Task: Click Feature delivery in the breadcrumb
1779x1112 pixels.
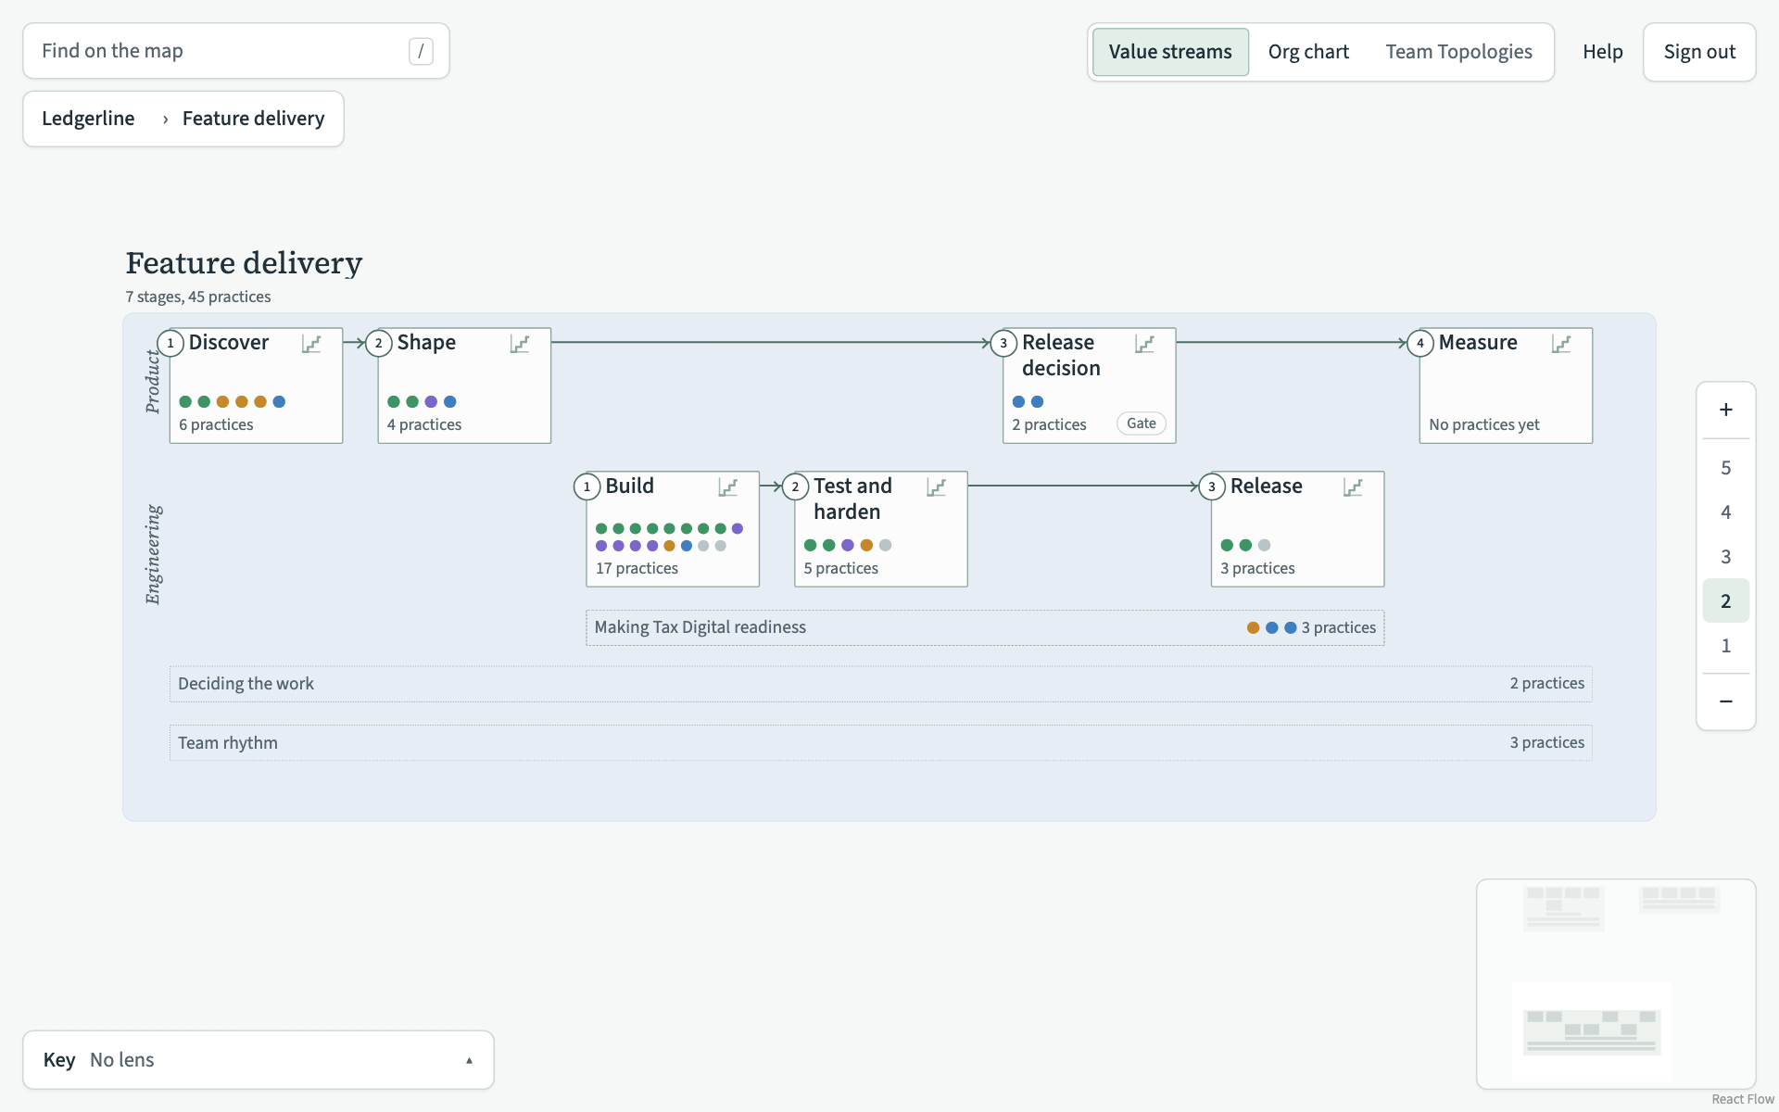Action: pos(253,119)
